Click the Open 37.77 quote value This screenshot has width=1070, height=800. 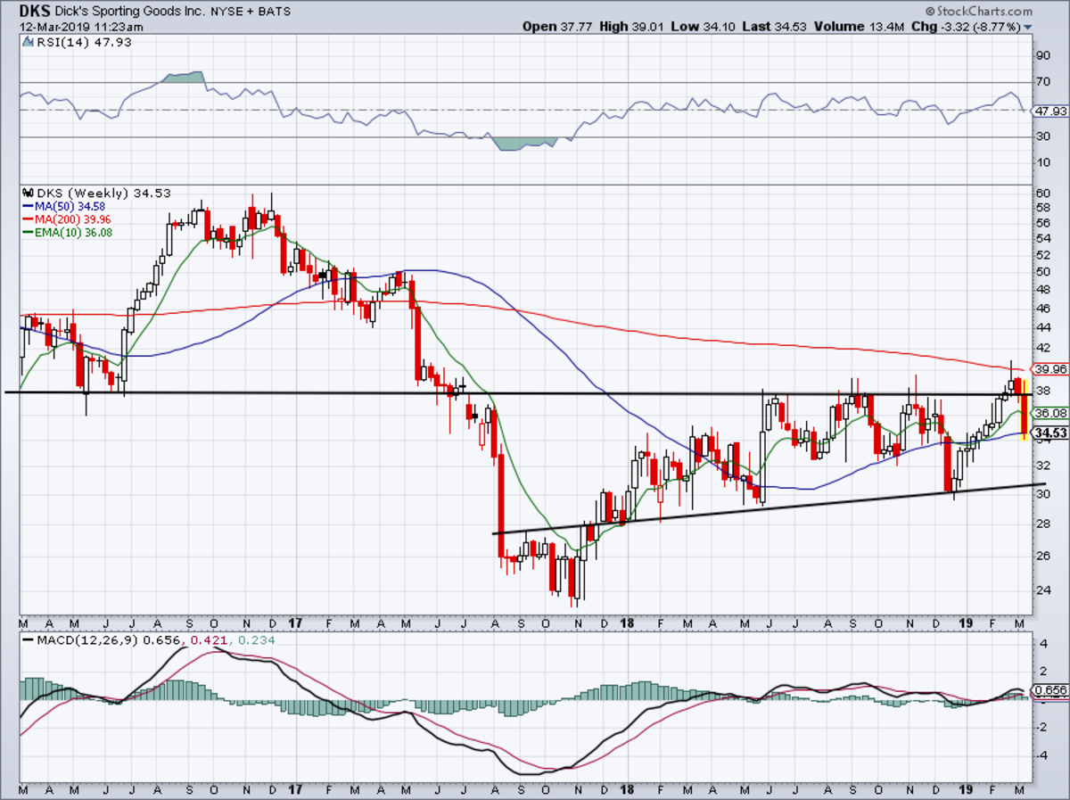pos(556,27)
